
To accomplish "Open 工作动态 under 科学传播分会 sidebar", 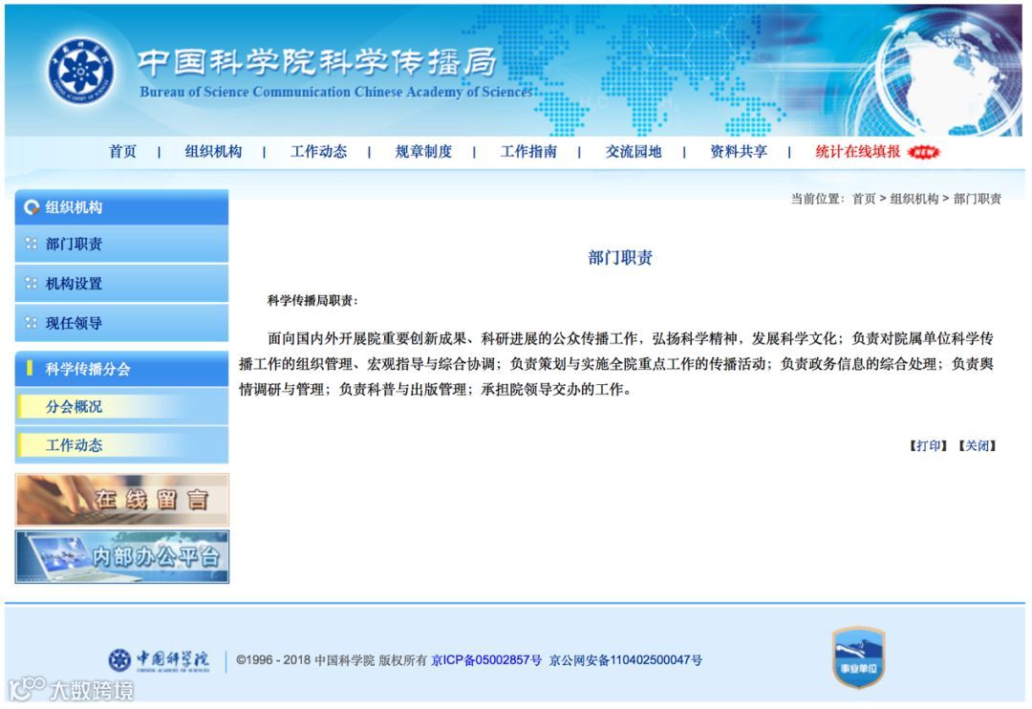I will click(121, 445).
